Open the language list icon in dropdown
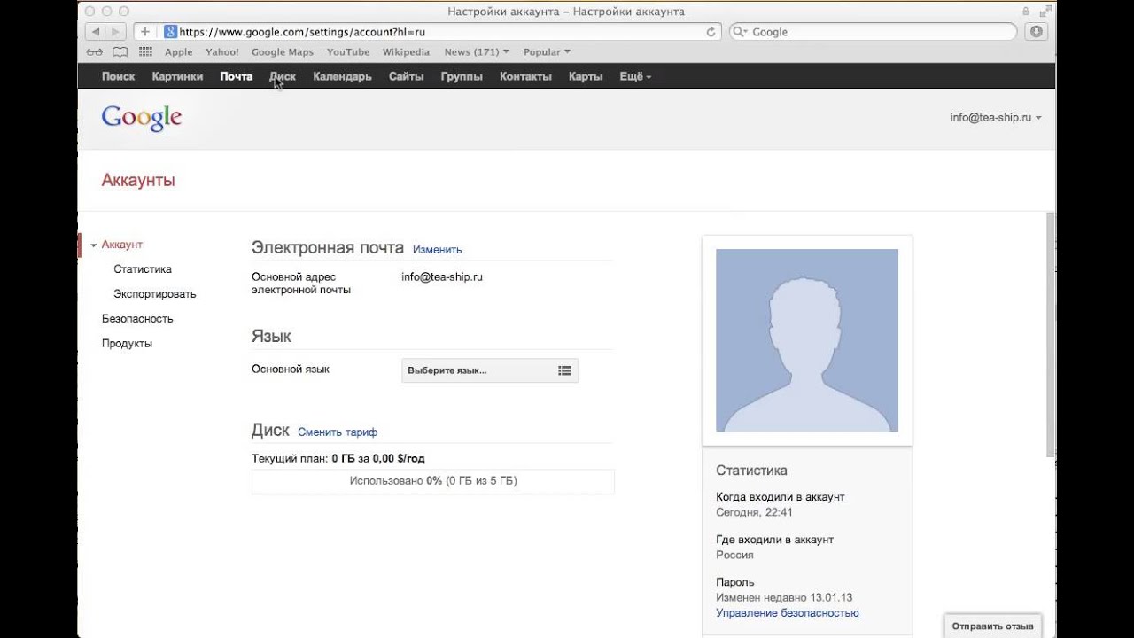The height and width of the screenshot is (638, 1134). (564, 370)
